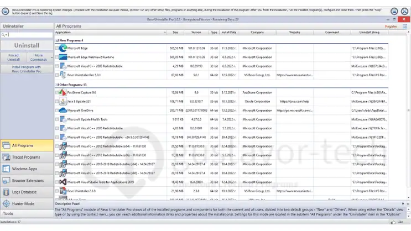Click the Java 8 Update 321 icon
This screenshot has height=231, width=411.
click(x=63, y=101)
